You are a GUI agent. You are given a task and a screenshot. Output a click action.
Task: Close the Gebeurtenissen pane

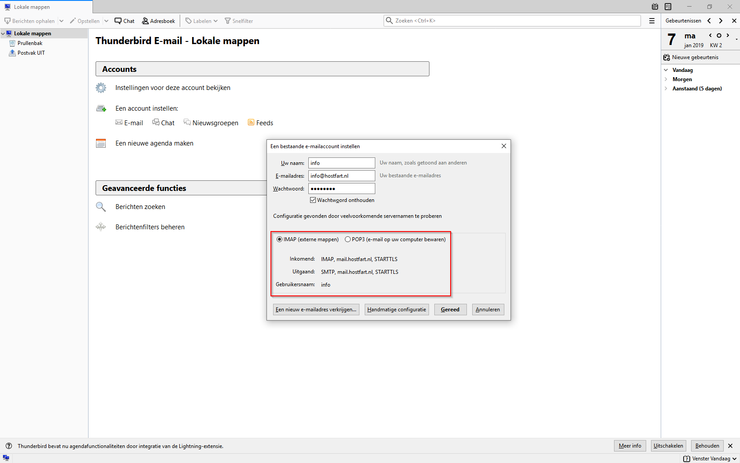click(734, 21)
